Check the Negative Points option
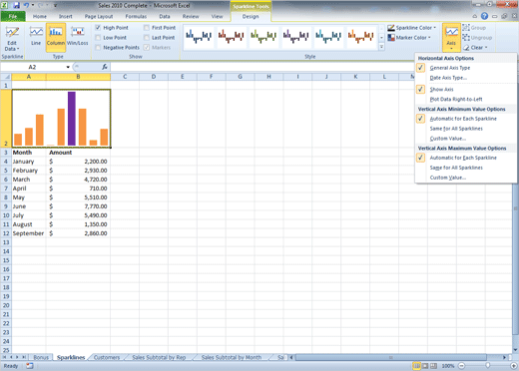Viewport: 519px width, 371px height. (98, 48)
